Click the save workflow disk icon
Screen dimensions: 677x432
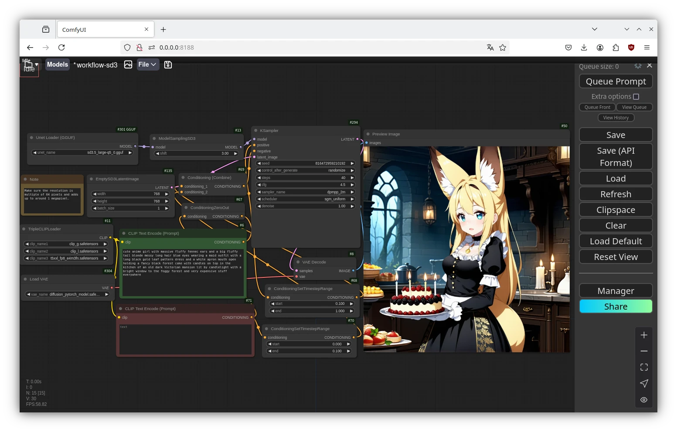pos(168,64)
